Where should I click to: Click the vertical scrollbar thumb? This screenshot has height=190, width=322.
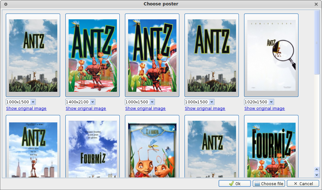(317, 43)
